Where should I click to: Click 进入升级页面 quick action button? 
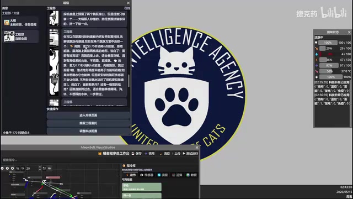pyautogui.click(x=88, y=116)
